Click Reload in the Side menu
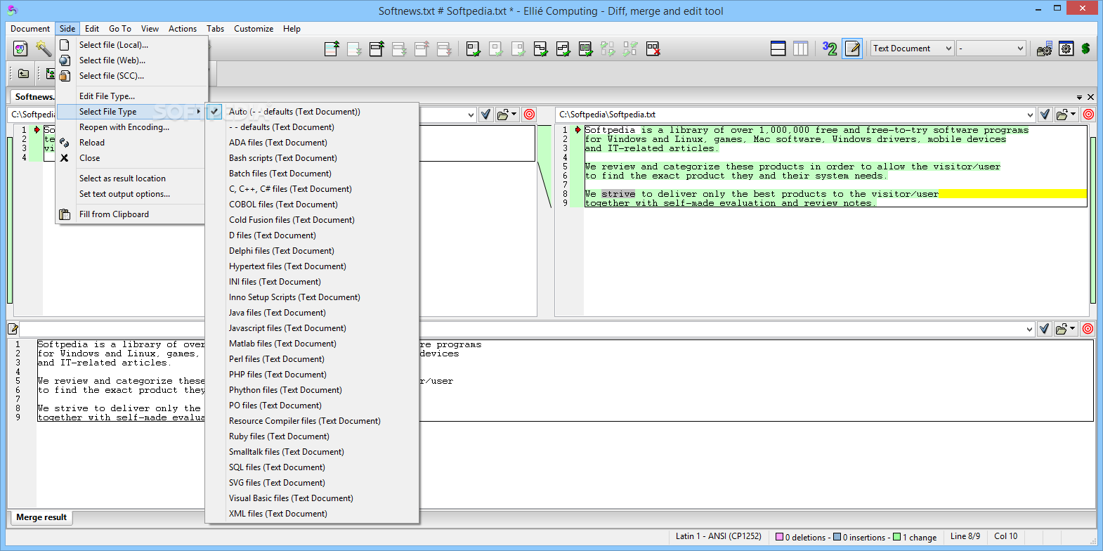The width and height of the screenshot is (1103, 551). 132,143
